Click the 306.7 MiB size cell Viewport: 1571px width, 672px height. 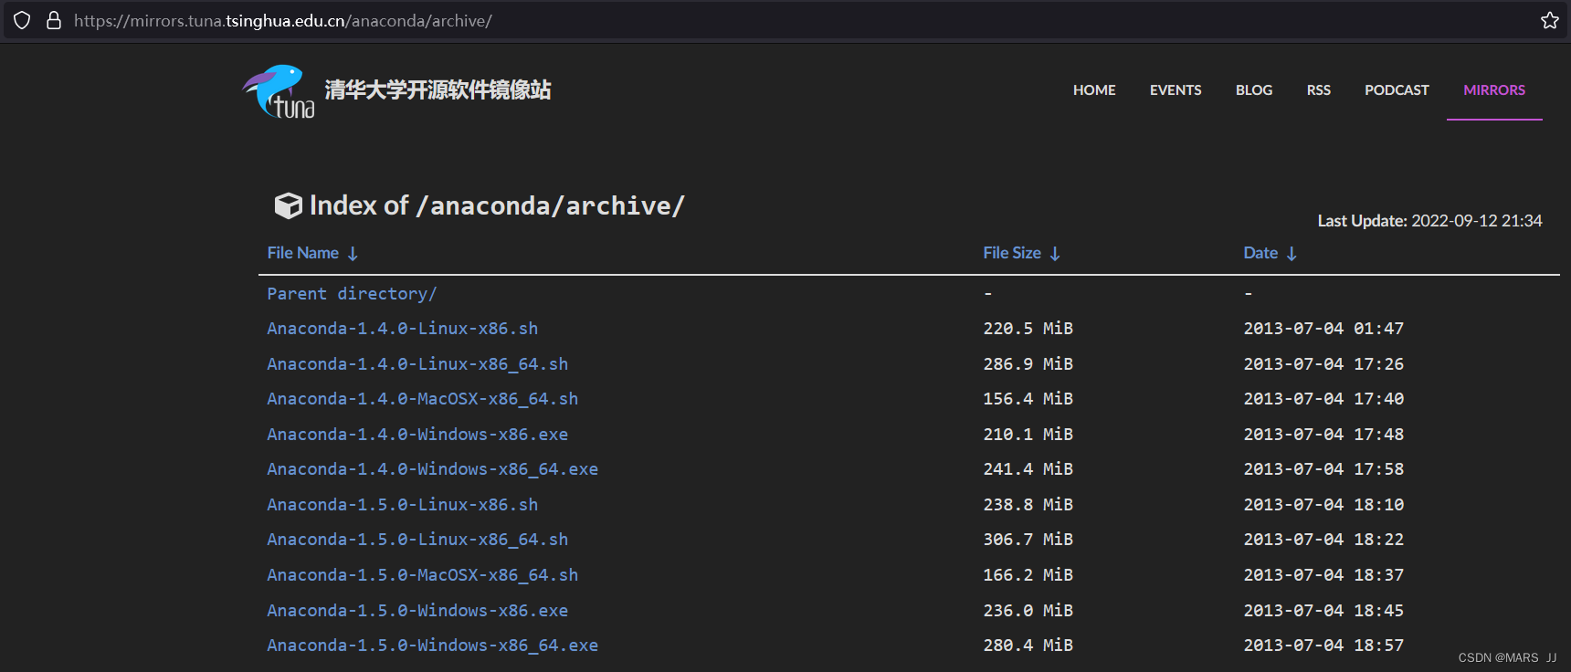1028,540
